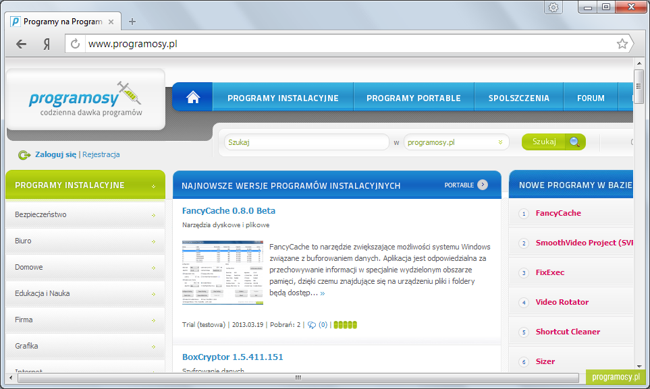Open the FancyCache screenshot thumbnail
Image resolution: width=650 pixels, height=389 pixels.
[x=223, y=272]
